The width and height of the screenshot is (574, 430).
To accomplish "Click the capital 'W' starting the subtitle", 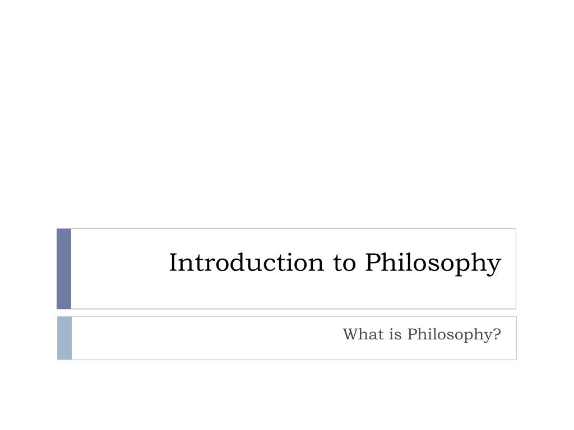I will pyautogui.click(x=351, y=334).
